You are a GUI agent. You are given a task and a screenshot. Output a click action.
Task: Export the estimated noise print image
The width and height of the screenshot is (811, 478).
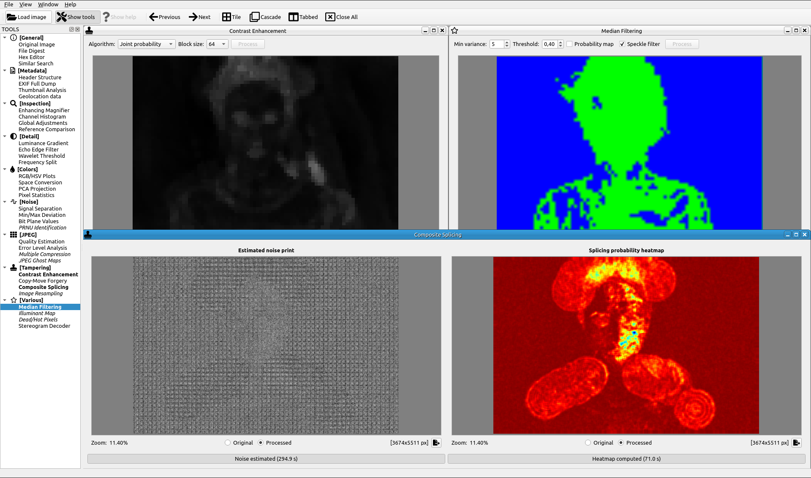[x=436, y=443]
